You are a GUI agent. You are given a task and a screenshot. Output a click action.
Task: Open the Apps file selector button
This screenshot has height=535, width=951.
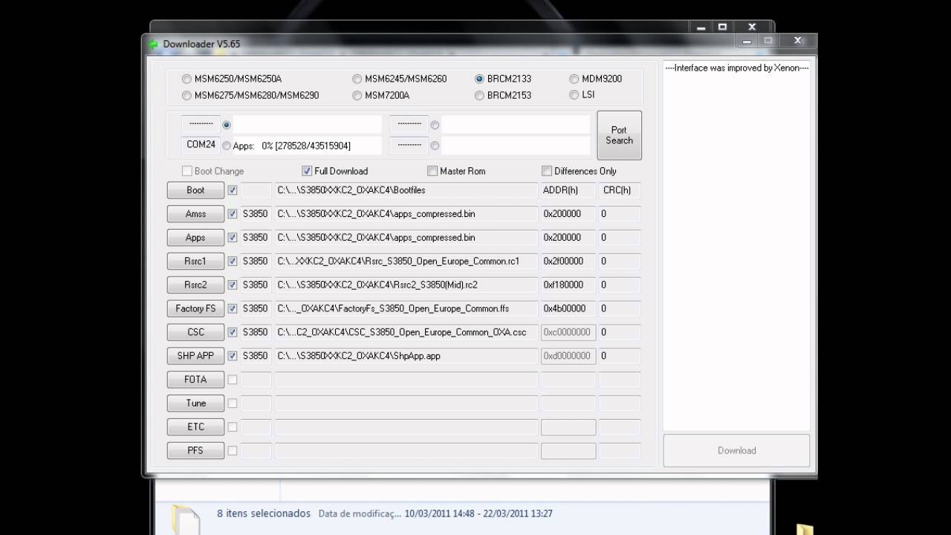click(x=195, y=238)
